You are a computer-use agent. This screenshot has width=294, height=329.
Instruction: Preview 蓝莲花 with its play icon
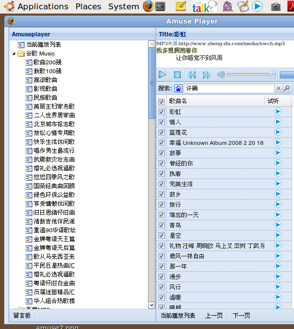[278, 132]
